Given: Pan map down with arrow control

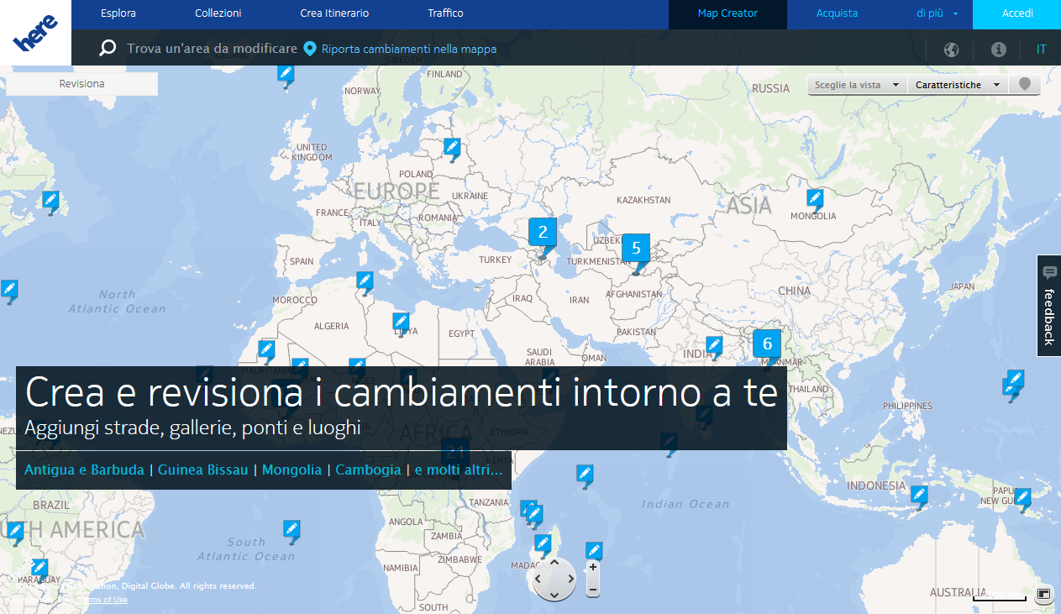Looking at the screenshot, I should (x=554, y=595).
